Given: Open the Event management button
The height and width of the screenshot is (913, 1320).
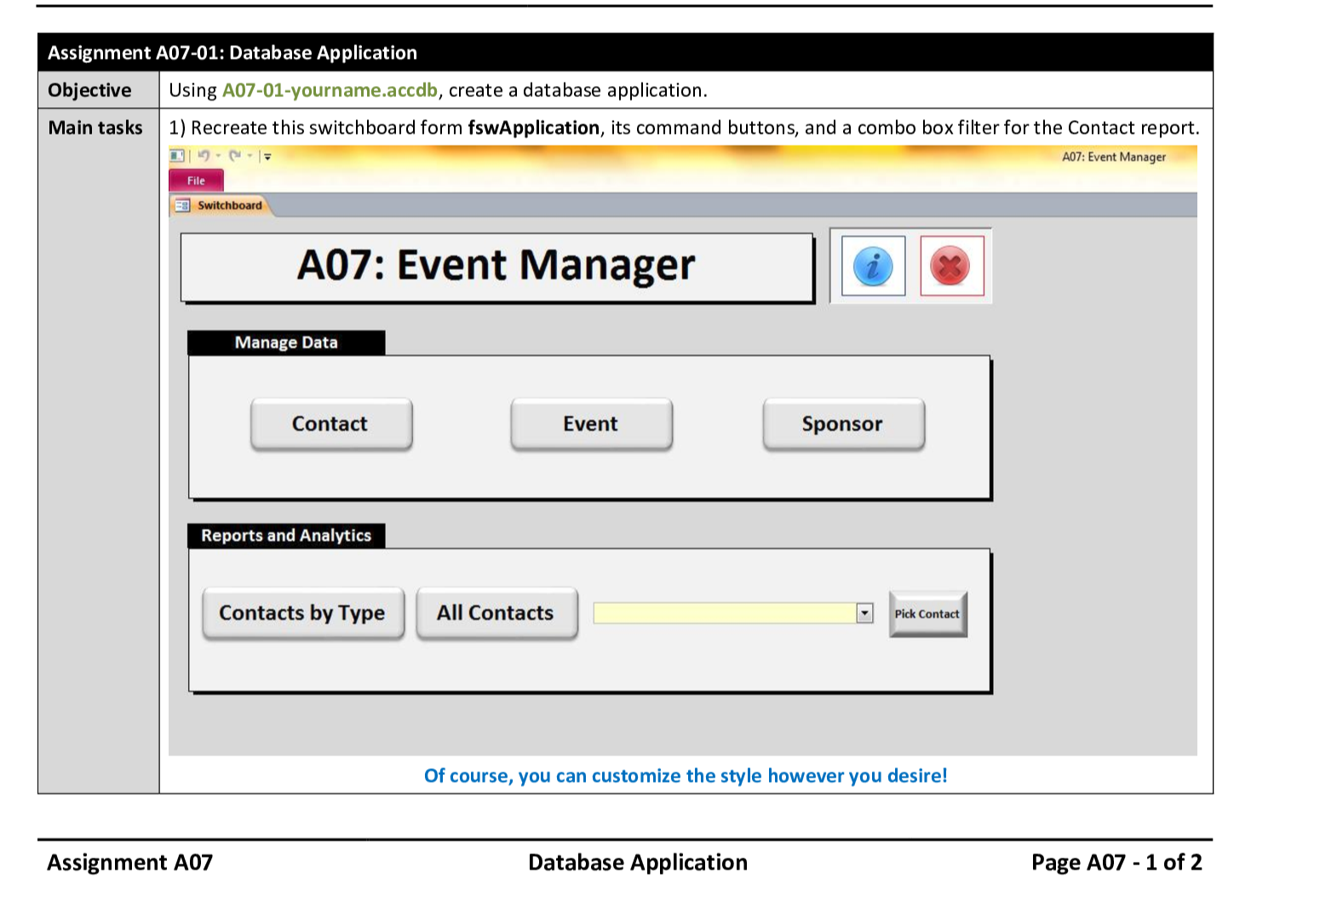Looking at the screenshot, I should (591, 423).
